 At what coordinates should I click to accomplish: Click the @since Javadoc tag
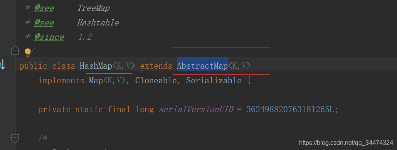click(x=49, y=37)
